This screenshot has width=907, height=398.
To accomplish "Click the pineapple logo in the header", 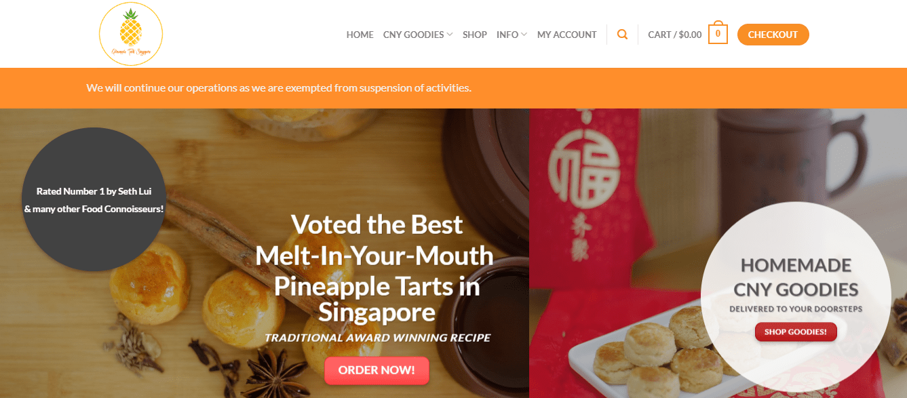I will point(131,34).
